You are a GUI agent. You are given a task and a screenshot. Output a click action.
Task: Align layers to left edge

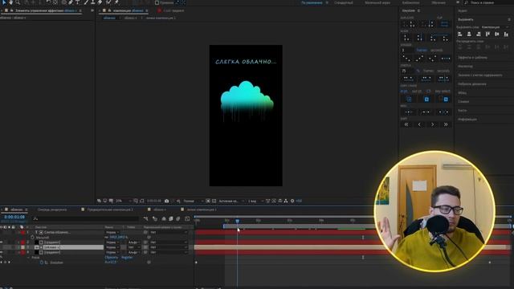pos(460,34)
